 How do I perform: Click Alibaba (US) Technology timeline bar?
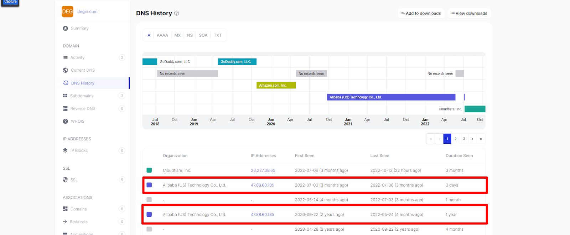click(x=391, y=97)
